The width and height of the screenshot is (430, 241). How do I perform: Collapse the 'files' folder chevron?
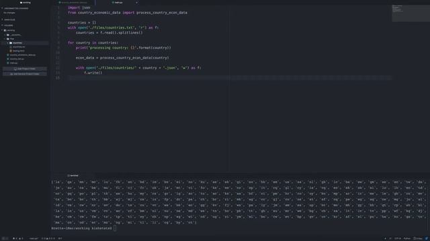(5, 39)
